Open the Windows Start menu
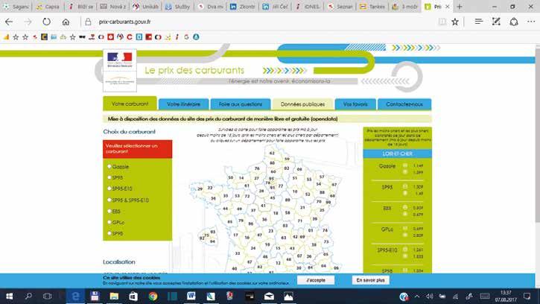Viewport: 540px width, 304px height. point(9,296)
